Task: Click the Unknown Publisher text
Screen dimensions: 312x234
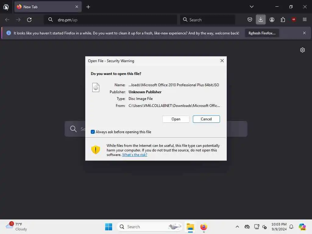Action: [x=145, y=92]
